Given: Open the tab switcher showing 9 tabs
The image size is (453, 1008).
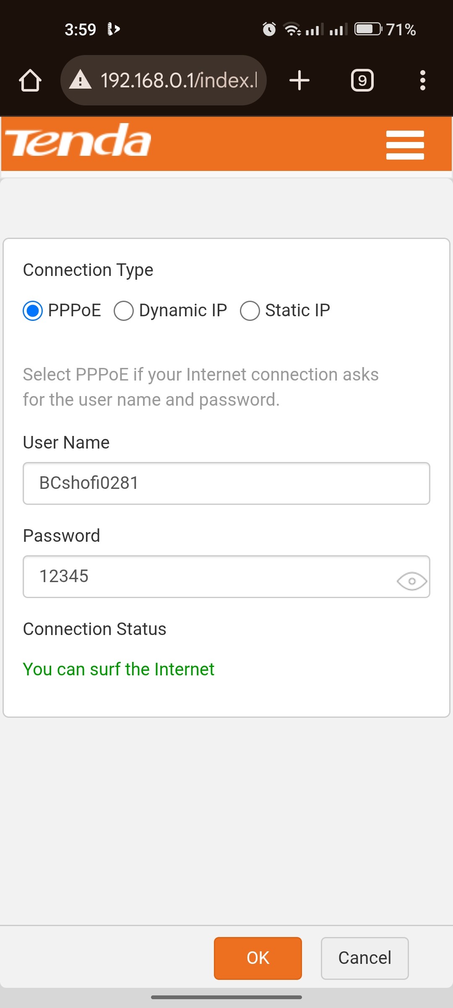Looking at the screenshot, I should click(x=362, y=80).
